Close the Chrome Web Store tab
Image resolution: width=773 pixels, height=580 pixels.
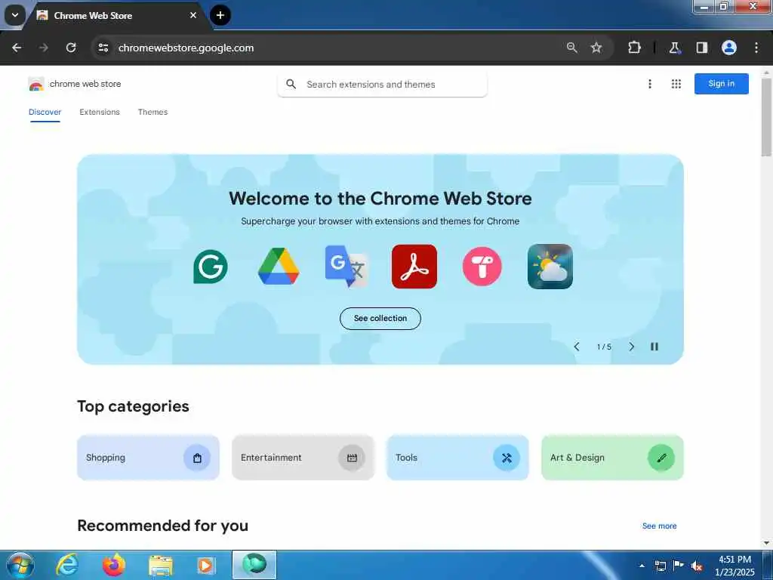tap(193, 15)
